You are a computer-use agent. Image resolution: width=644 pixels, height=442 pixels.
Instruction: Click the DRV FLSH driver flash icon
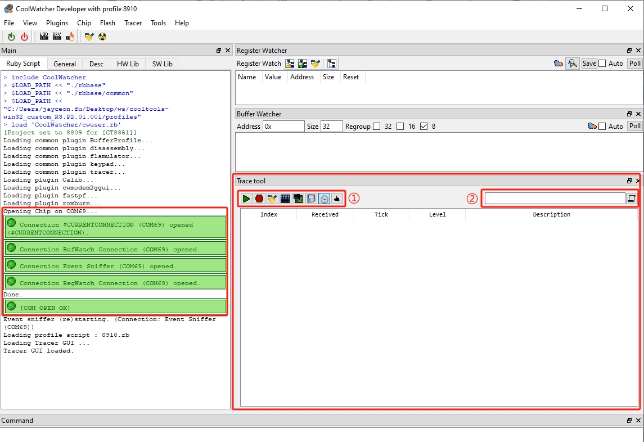(57, 37)
